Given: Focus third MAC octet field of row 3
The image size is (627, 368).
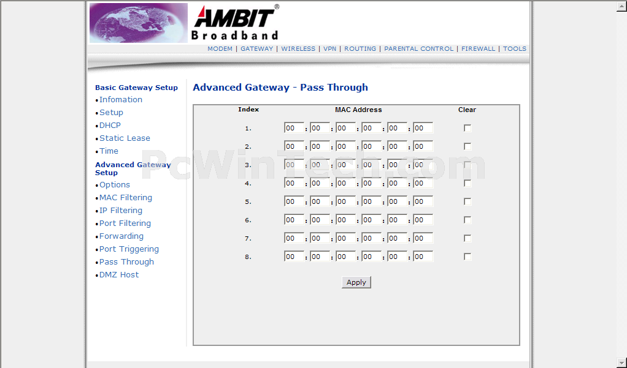Looking at the screenshot, I should pyautogui.click(x=345, y=165).
